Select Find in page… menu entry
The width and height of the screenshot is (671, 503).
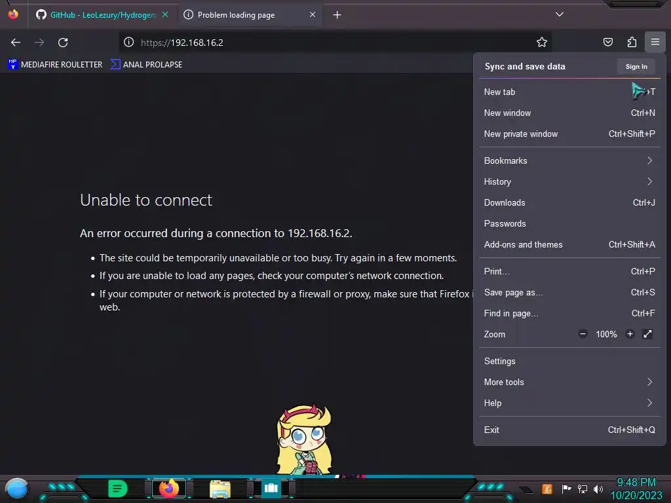tap(569, 314)
